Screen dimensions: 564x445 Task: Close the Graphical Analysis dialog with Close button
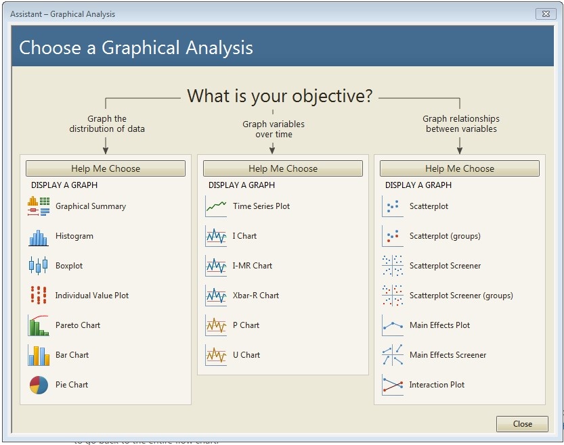522,424
